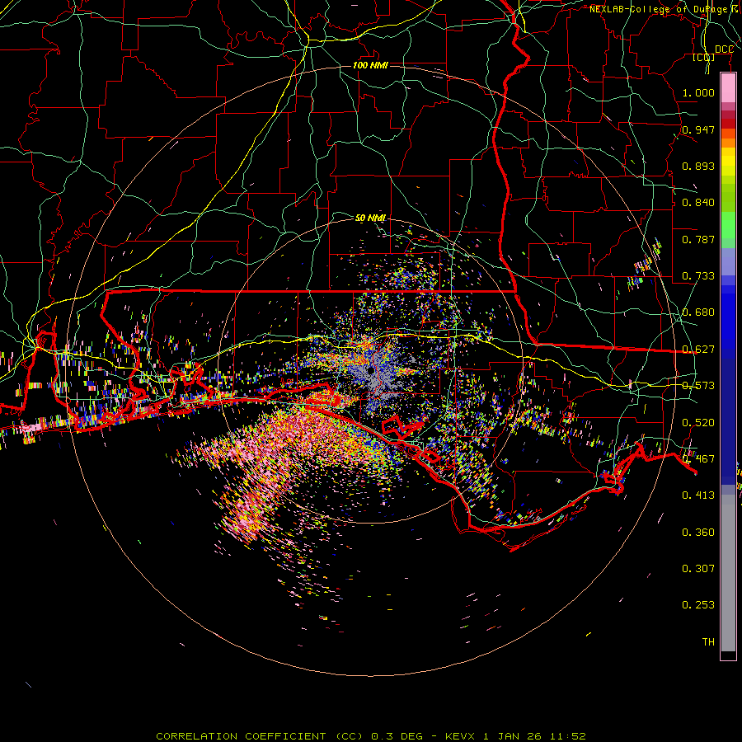
Task: Pick the pink swatch at top of color bar
Action: (728, 87)
